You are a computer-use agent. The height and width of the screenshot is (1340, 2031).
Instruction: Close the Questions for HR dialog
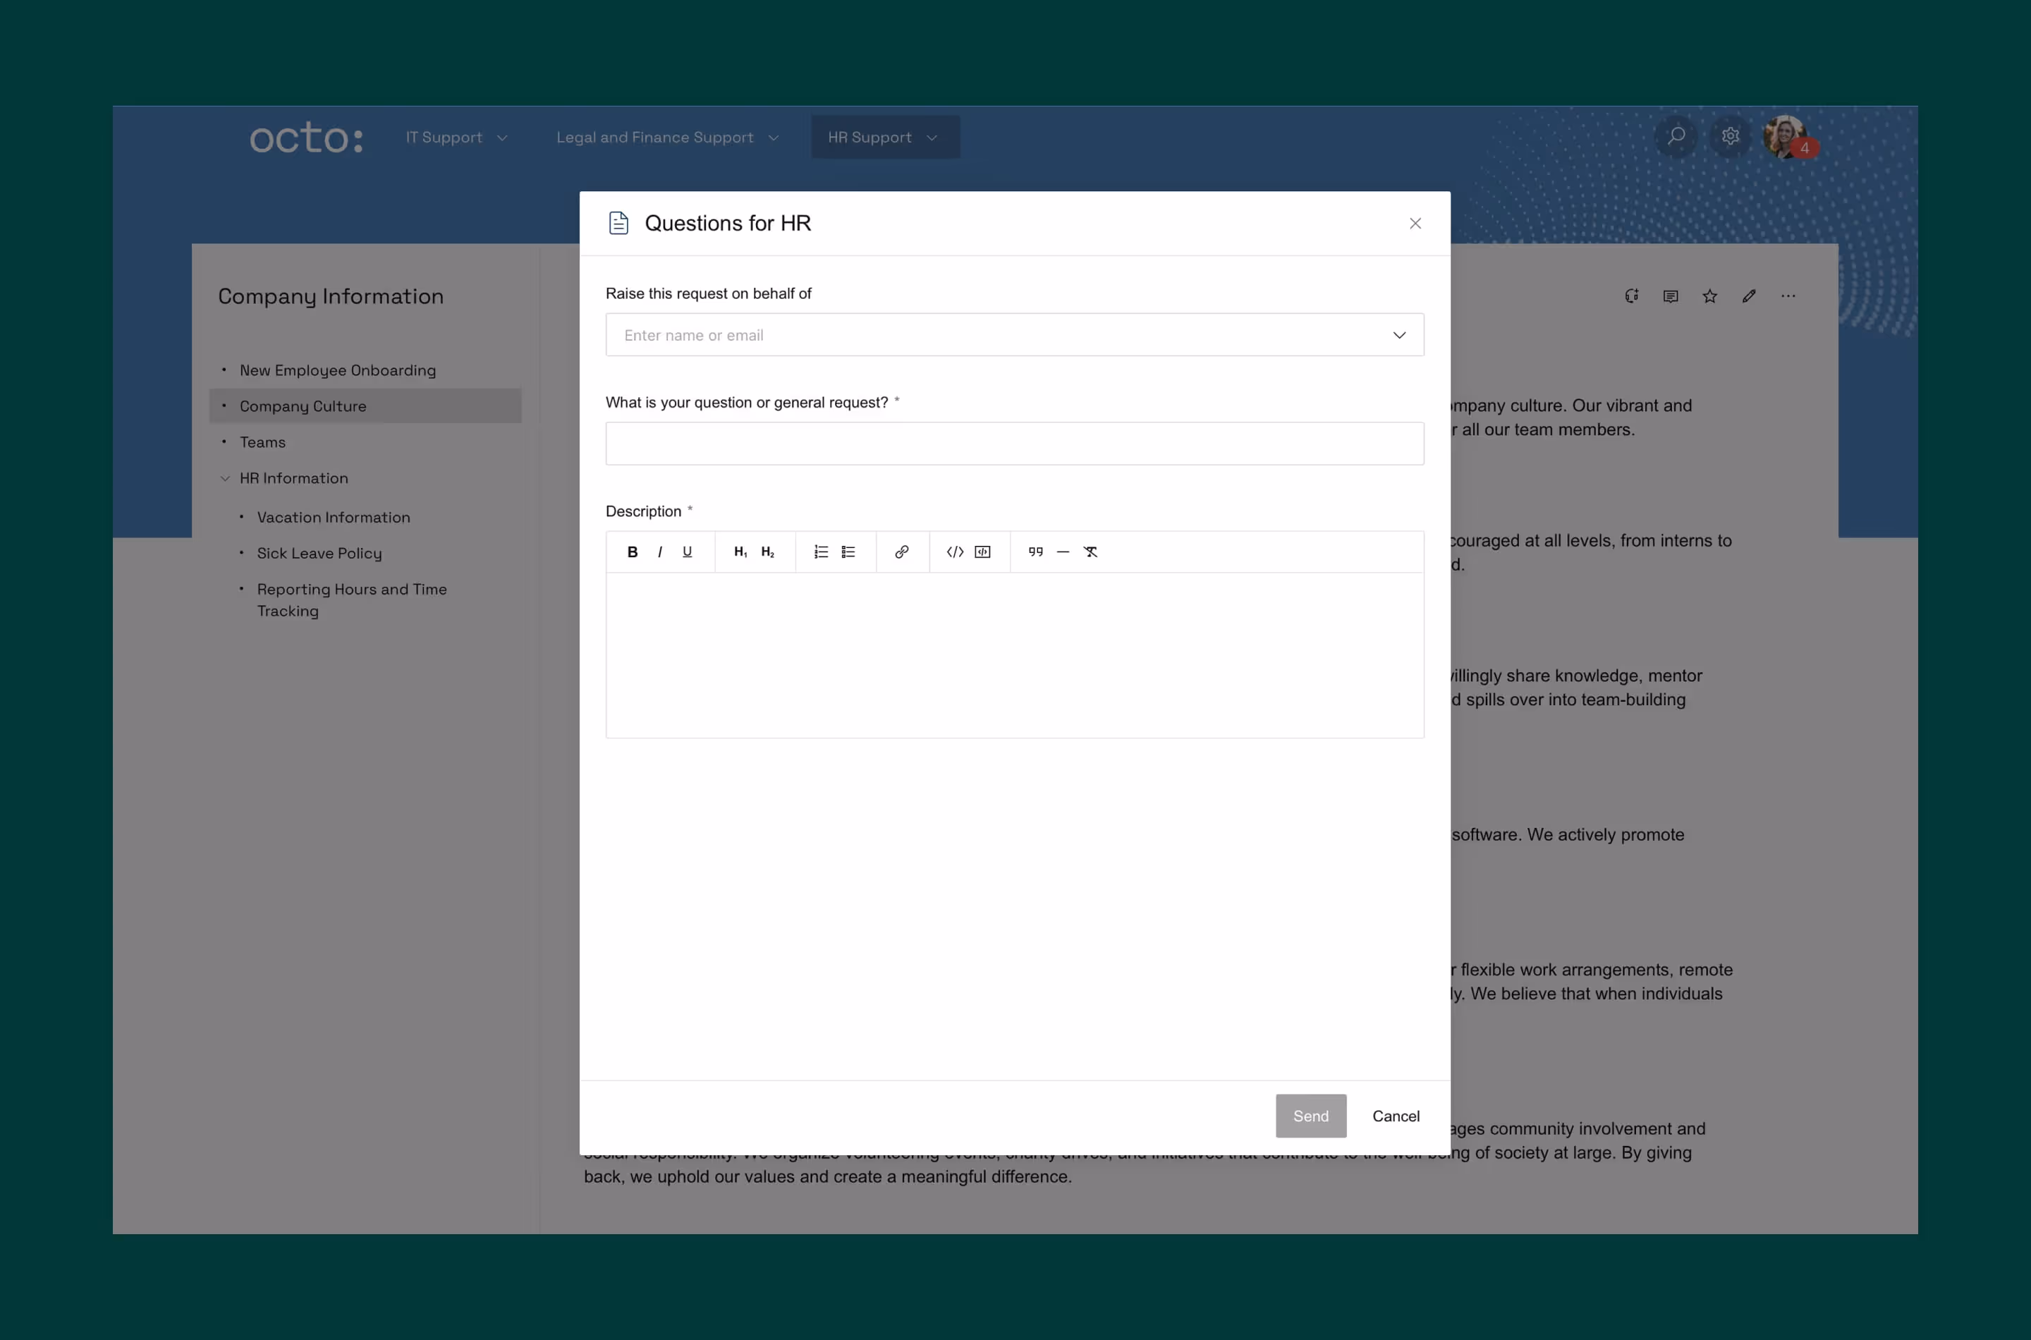1415,223
